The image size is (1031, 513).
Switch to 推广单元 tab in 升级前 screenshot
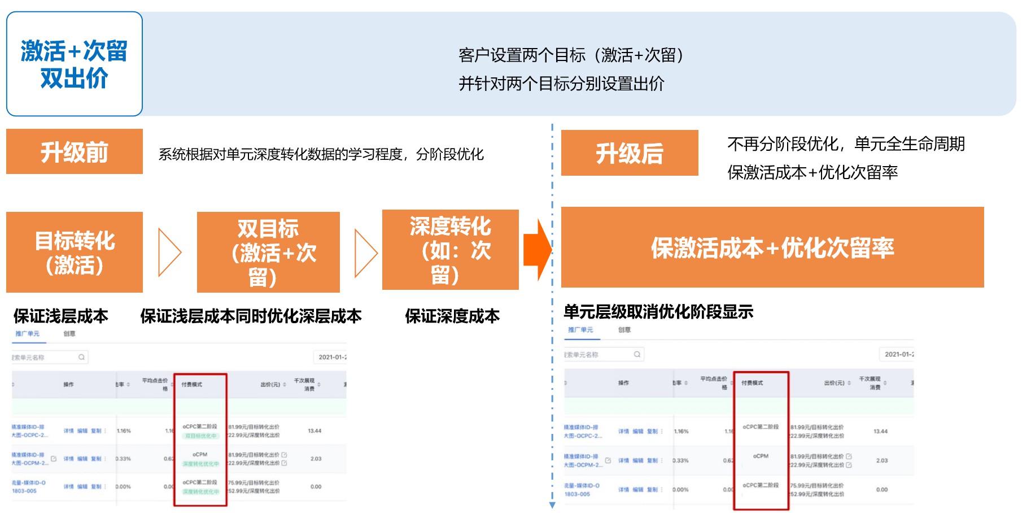[27, 333]
